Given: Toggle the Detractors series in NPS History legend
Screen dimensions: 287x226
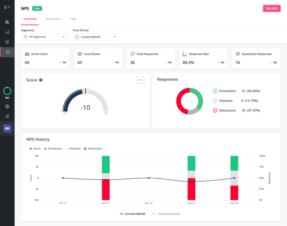Looking at the screenshot, I should pyautogui.click(x=93, y=148).
